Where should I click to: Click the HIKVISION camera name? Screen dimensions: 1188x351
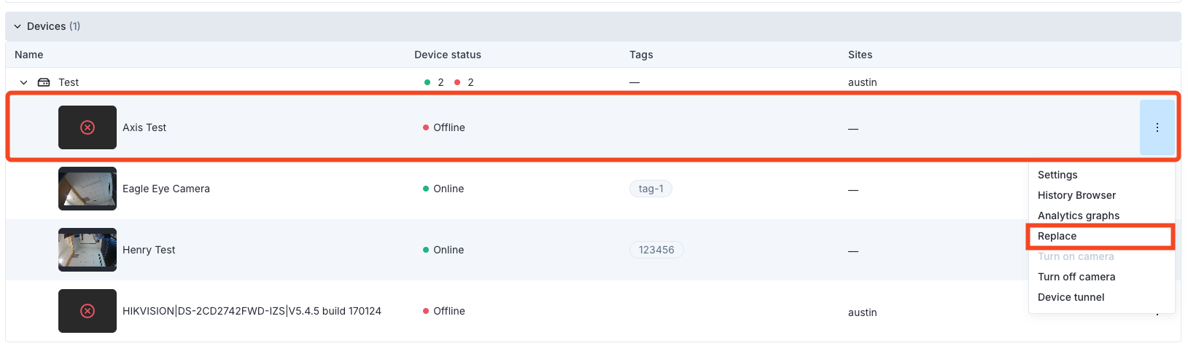click(x=252, y=311)
